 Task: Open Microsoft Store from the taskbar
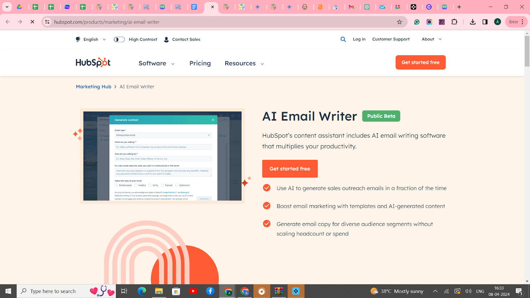coord(176,291)
